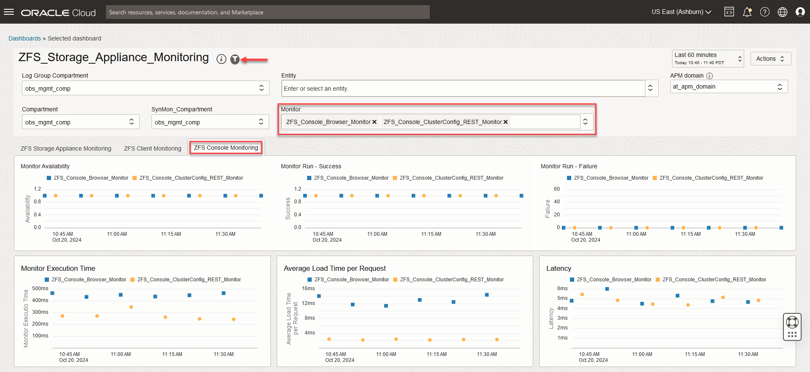Open the user profile avatar menu
810x372 pixels.
800,12
